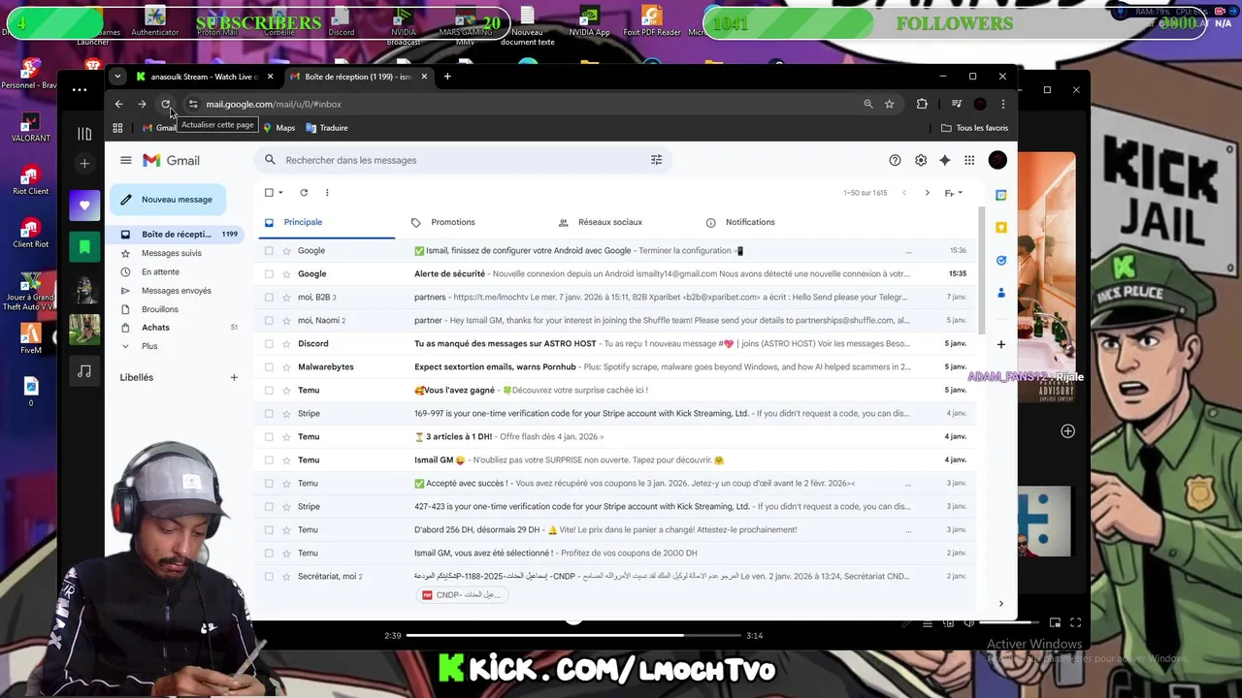This screenshot has height=698, width=1242.
Task: Open the input language Fr dropdown
Action: click(953, 193)
